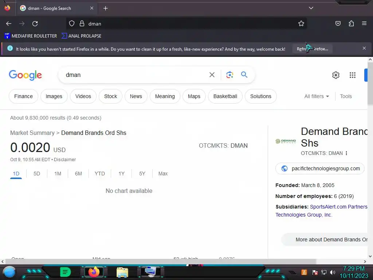Open Google quick settings gear

click(335, 75)
